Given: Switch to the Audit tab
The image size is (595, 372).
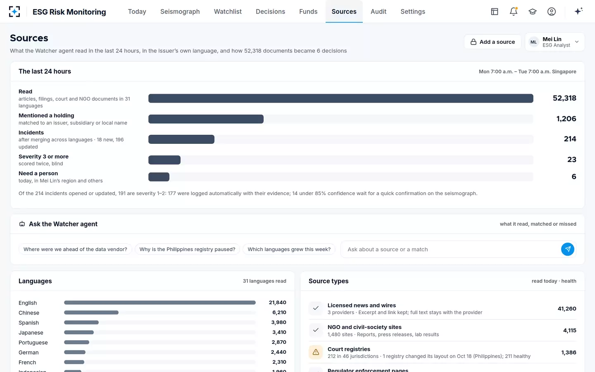Looking at the screenshot, I should pyautogui.click(x=378, y=12).
